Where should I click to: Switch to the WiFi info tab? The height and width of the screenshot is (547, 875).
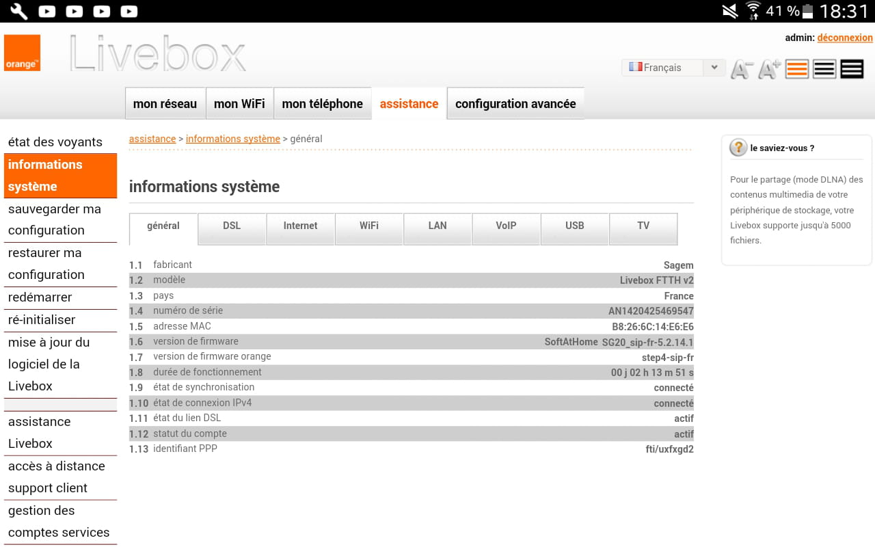(369, 228)
